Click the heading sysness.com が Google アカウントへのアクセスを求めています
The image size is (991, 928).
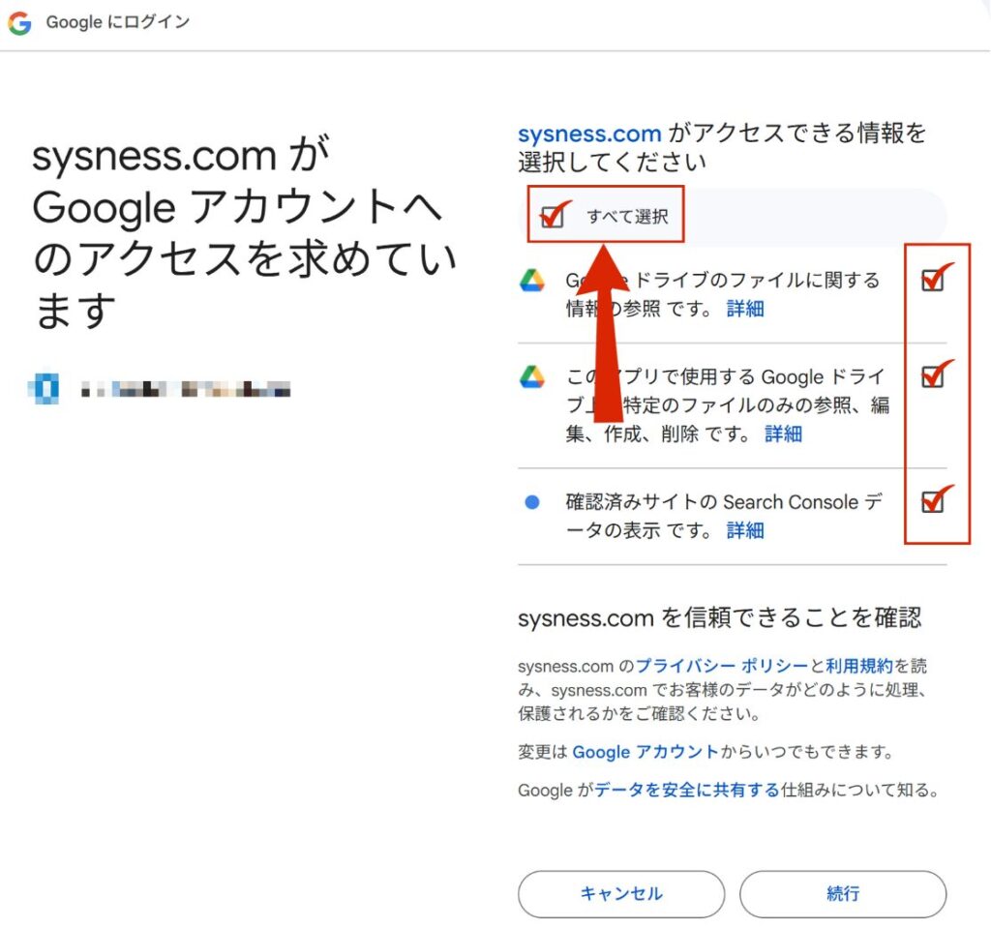pyautogui.click(x=244, y=232)
